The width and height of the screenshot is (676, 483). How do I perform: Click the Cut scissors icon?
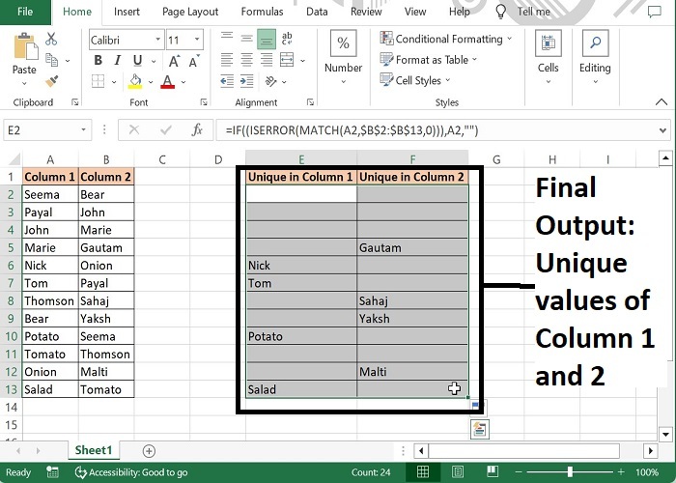click(51, 39)
